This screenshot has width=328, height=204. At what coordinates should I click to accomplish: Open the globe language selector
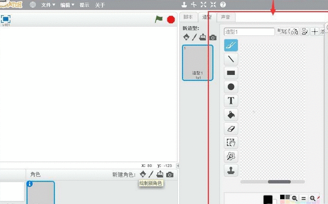click(x=33, y=5)
